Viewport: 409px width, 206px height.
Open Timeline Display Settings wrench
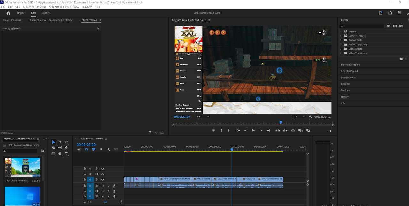coord(108,149)
